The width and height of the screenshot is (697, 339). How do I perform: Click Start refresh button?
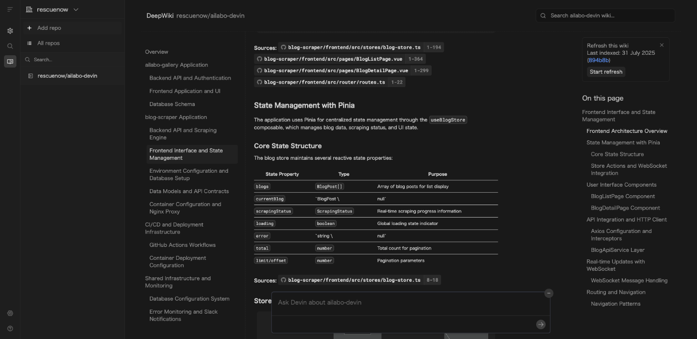point(606,72)
